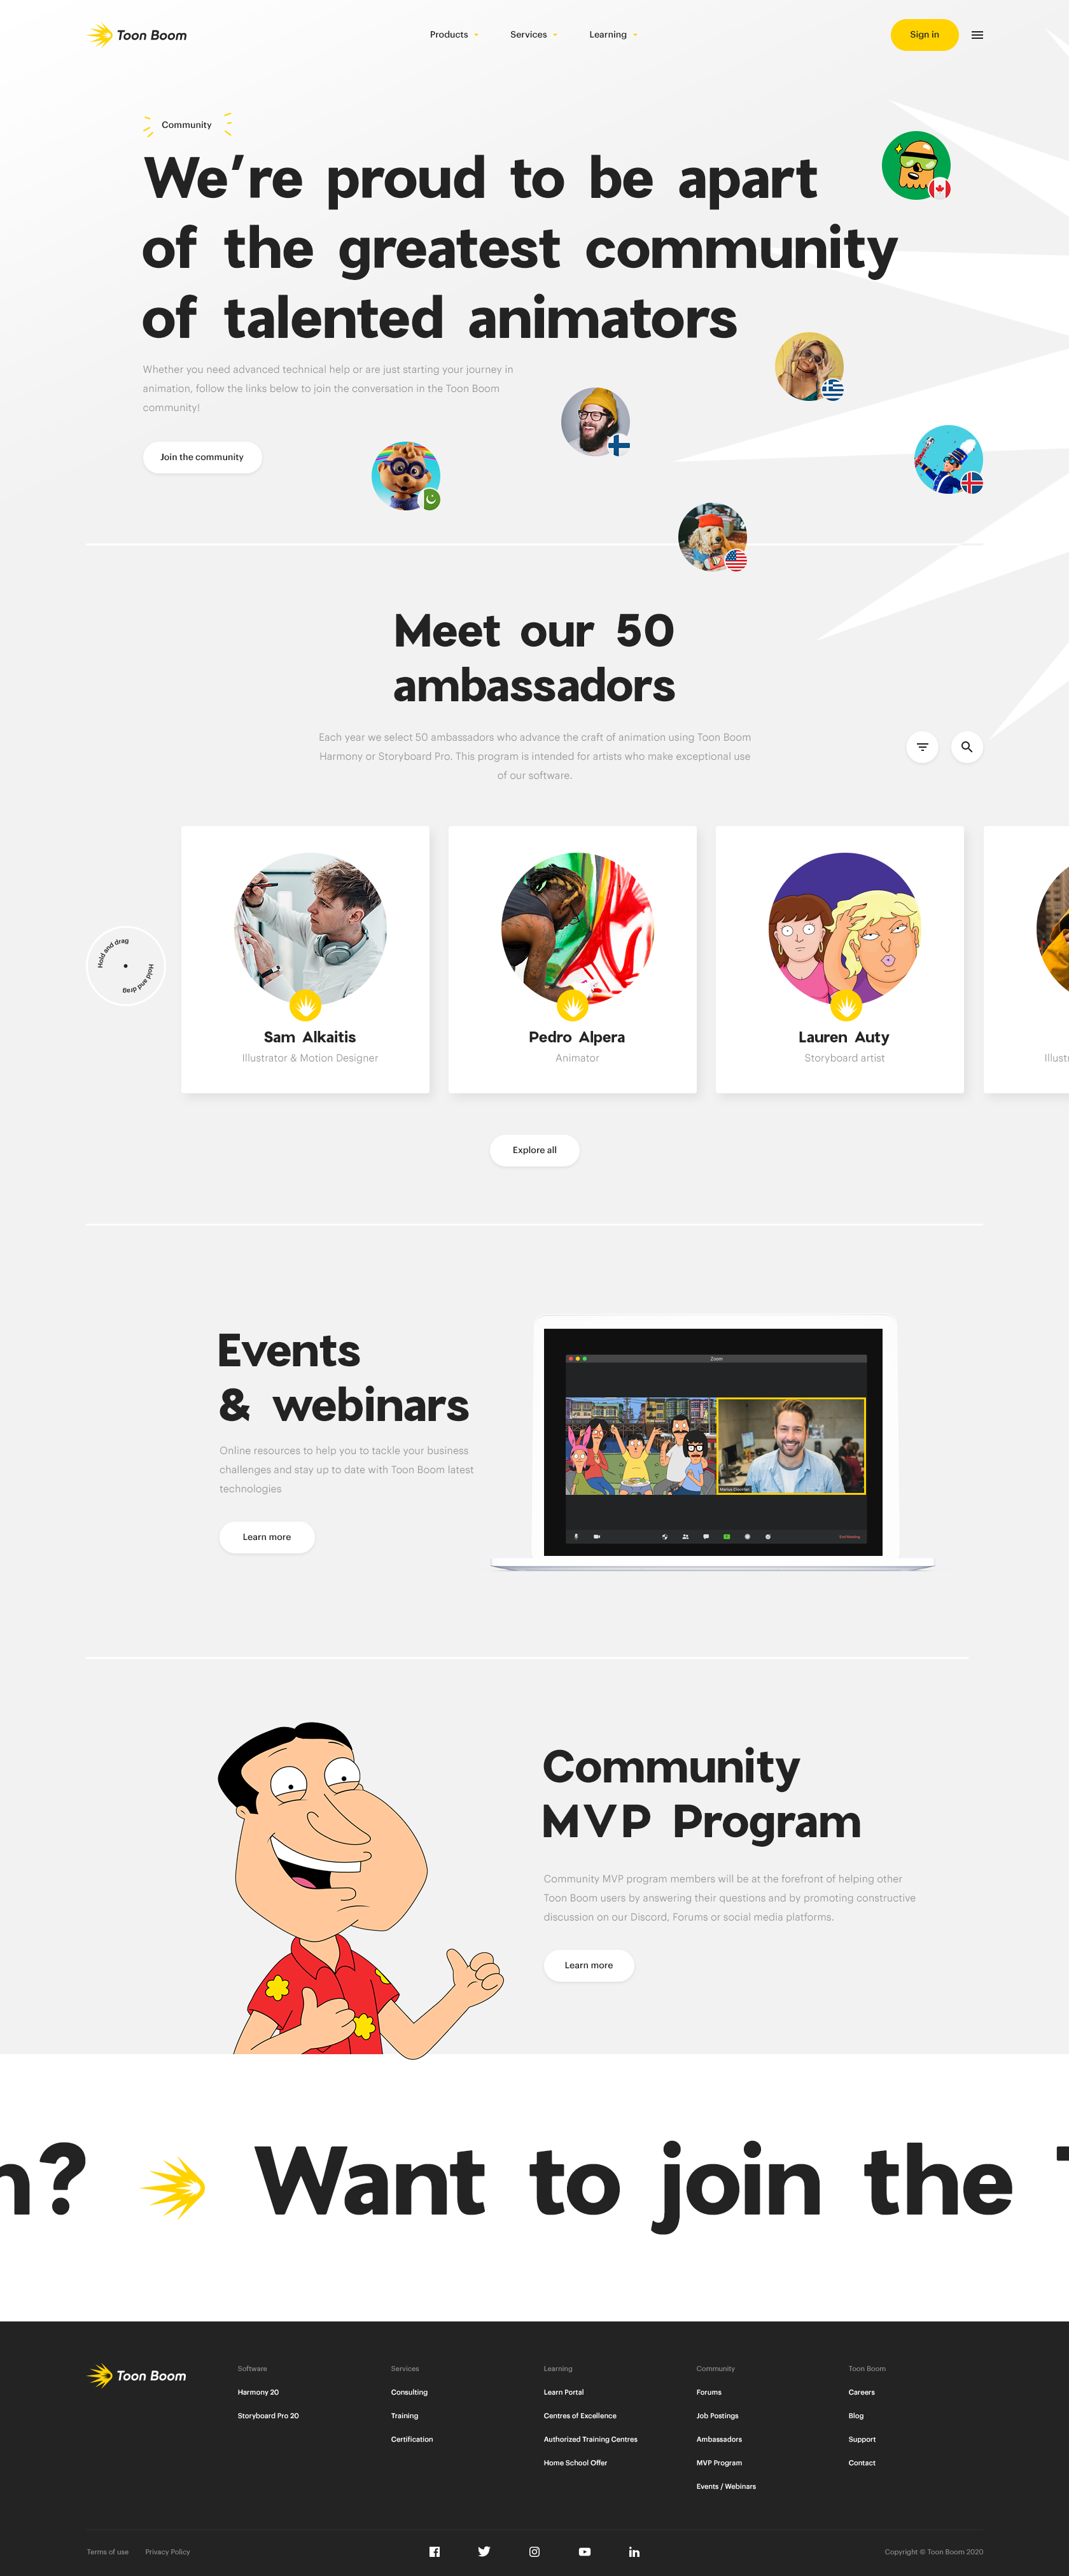Click Explore all ambassadors button
The height and width of the screenshot is (2576, 1069).
tap(534, 1150)
